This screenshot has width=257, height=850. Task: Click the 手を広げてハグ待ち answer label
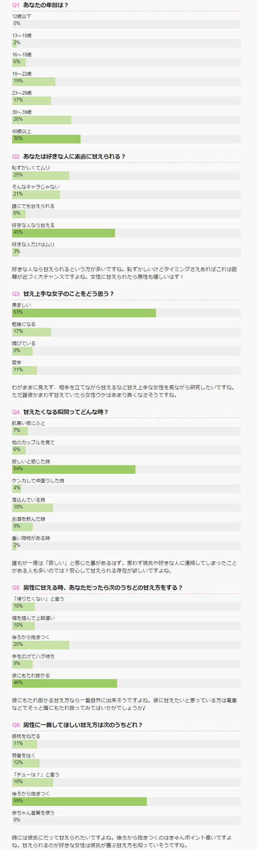(33, 656)
